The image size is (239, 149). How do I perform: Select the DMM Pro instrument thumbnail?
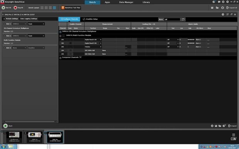coord(35,137)
